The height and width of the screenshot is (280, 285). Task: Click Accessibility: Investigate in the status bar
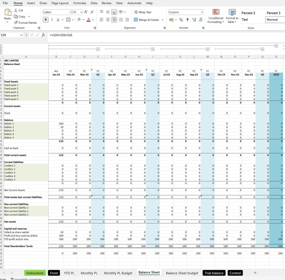[x=27, y=279]
